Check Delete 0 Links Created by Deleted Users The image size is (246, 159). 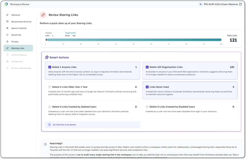50,107
